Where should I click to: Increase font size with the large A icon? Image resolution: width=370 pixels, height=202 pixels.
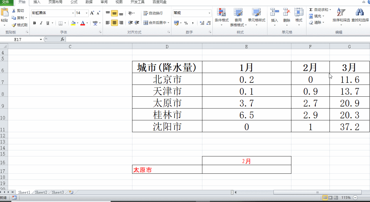92,13
